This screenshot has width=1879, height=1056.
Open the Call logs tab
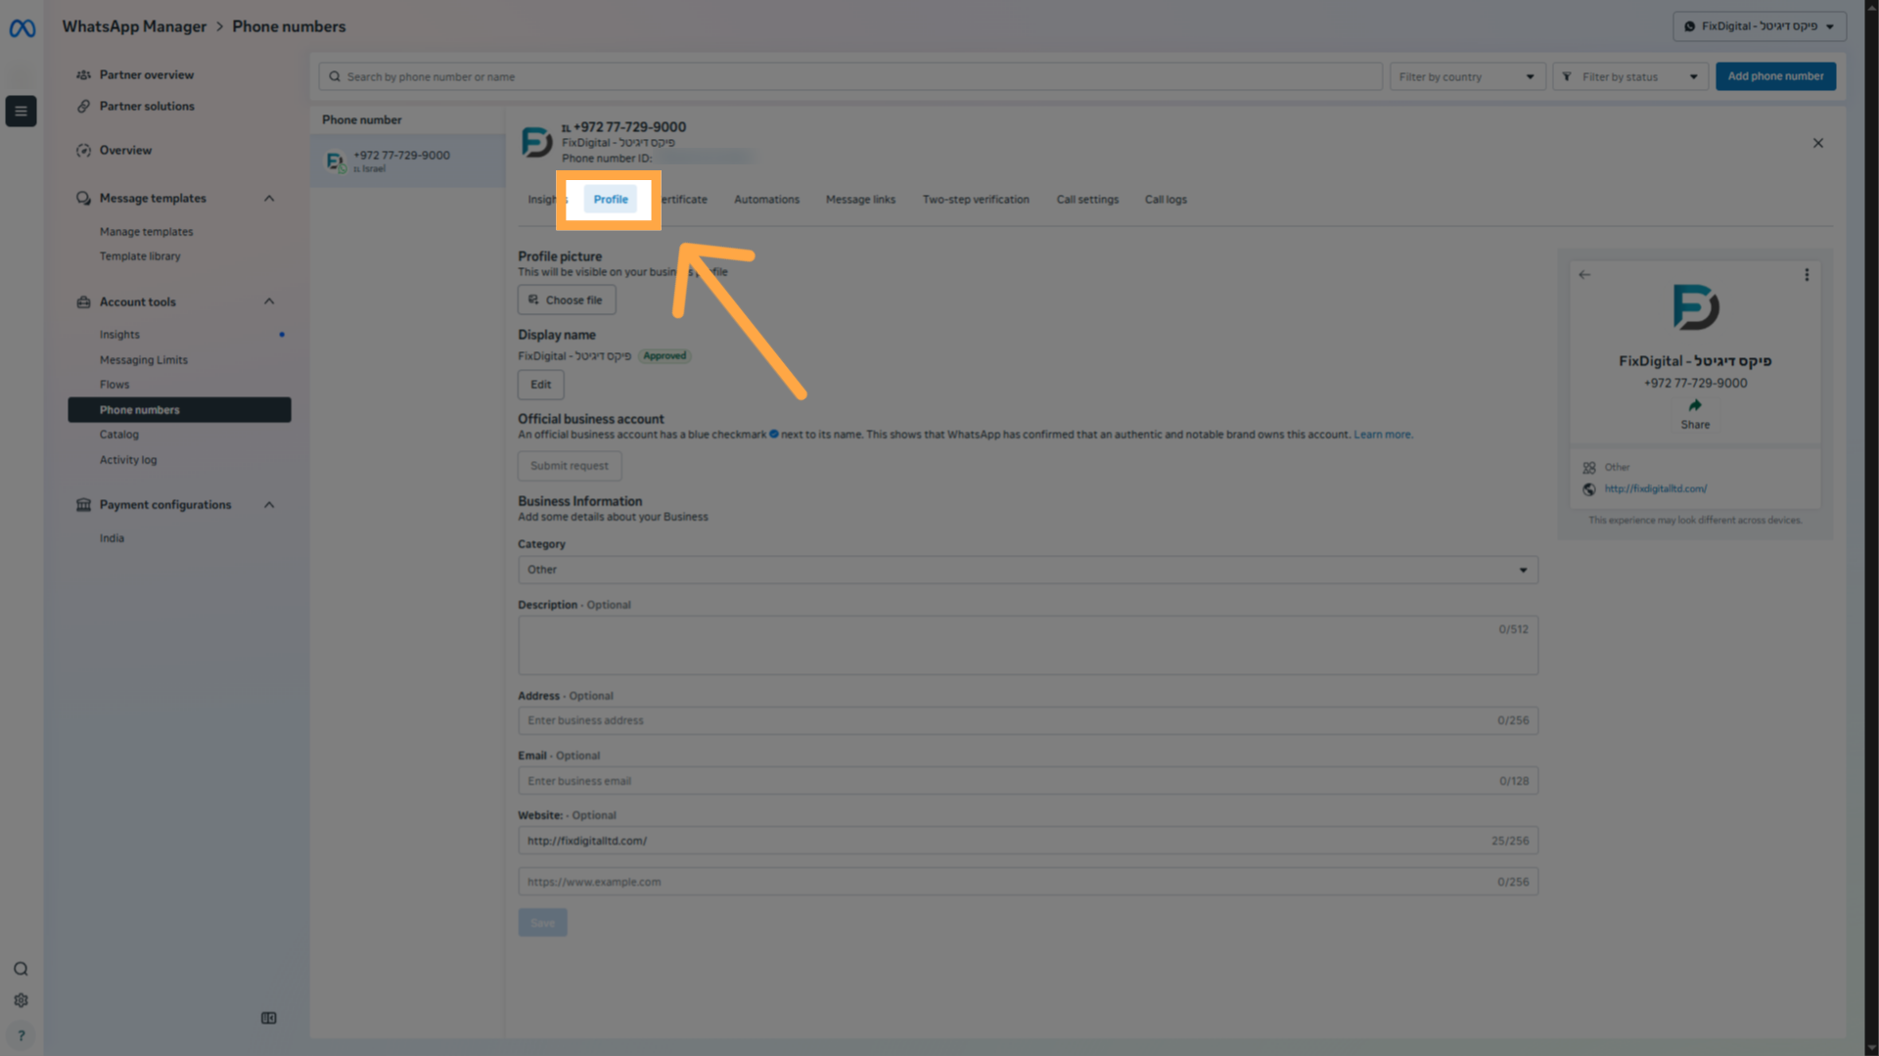point(1166,200)
